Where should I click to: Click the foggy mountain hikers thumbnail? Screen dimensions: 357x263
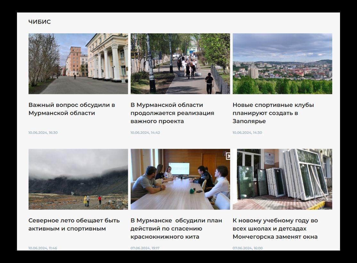point(78,179)
